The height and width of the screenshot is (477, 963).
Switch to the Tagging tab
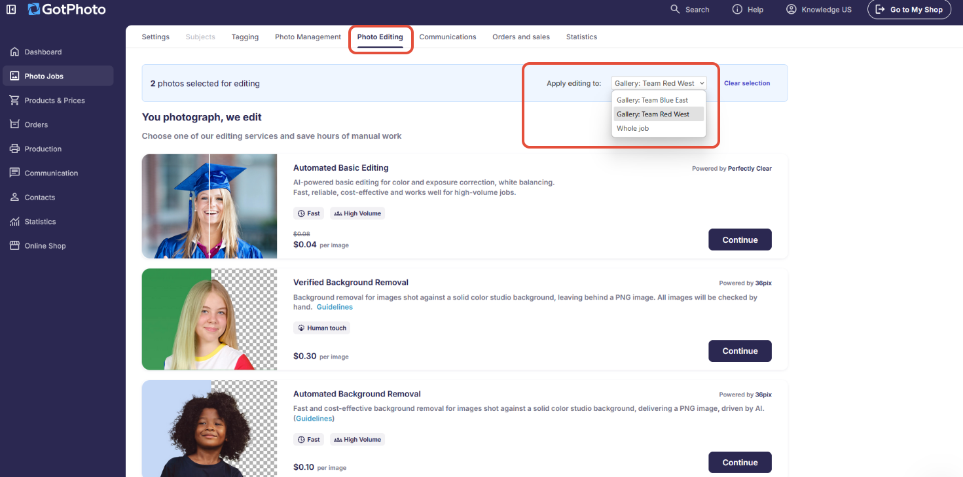[x=245, y=37]
